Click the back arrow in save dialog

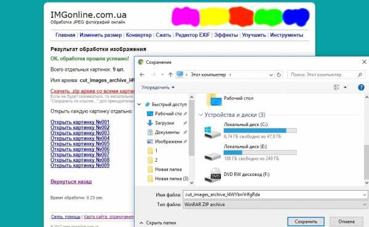pos(142,74)
